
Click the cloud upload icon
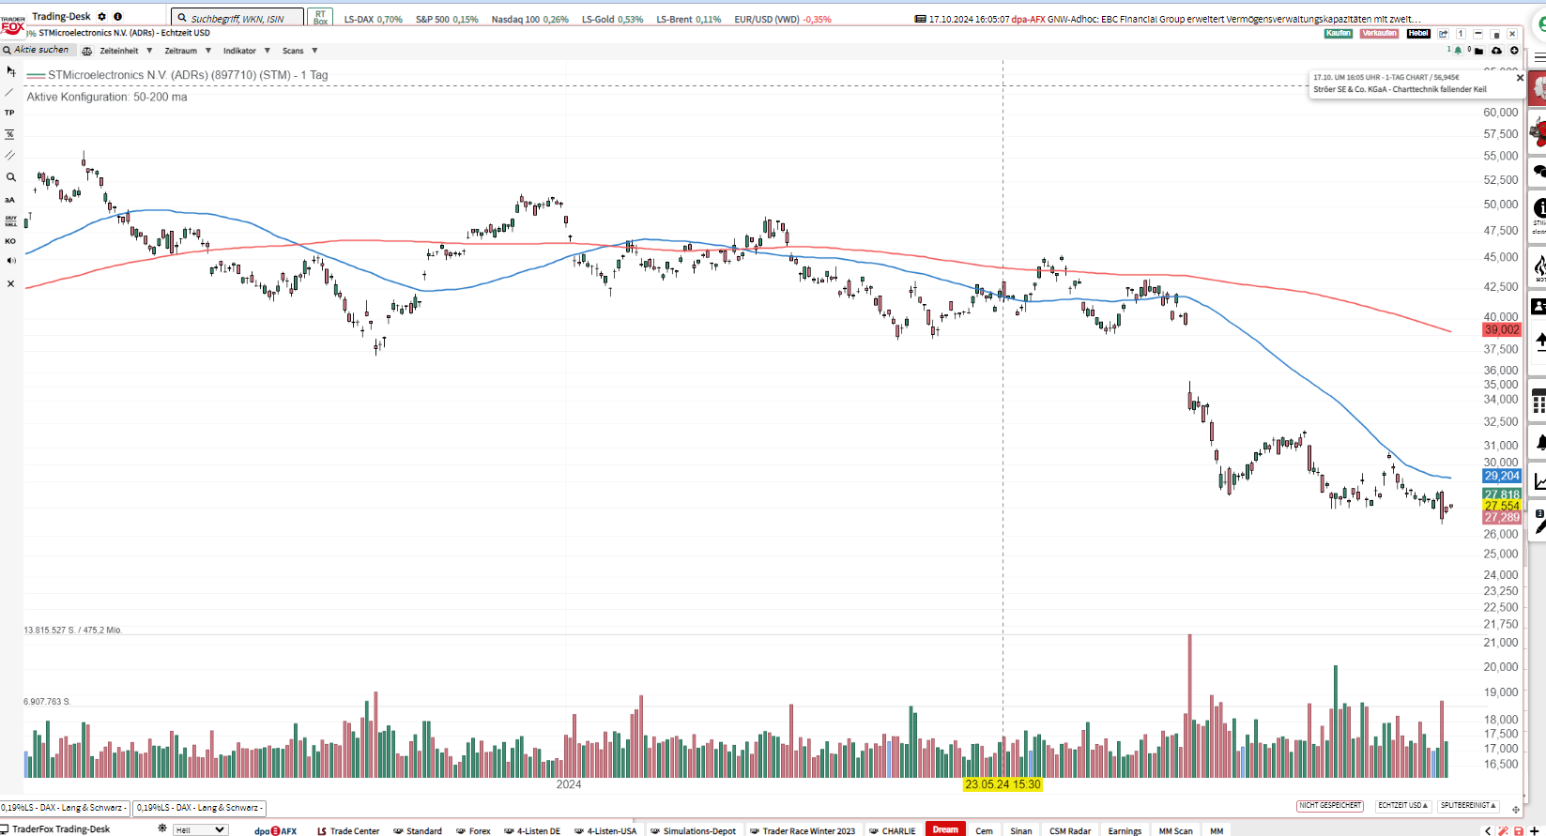1496,51
